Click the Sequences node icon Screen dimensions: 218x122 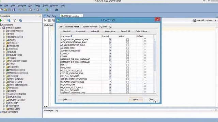pos(7,67)
